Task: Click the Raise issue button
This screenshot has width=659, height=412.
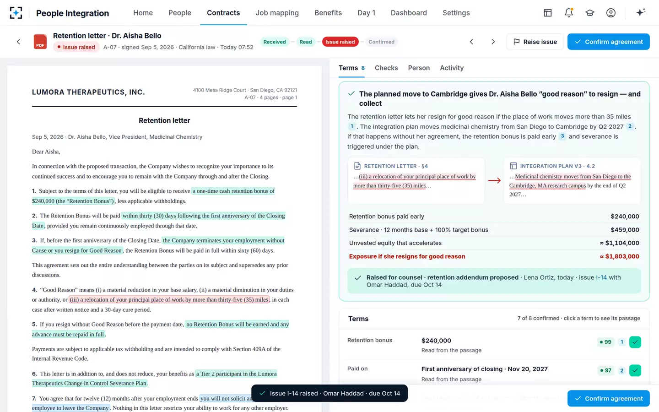Action: tap(535, 42)
